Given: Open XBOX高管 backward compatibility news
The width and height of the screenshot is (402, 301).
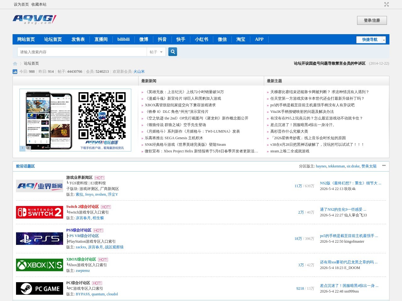Looking at the screenshot, I should (180, 105).
